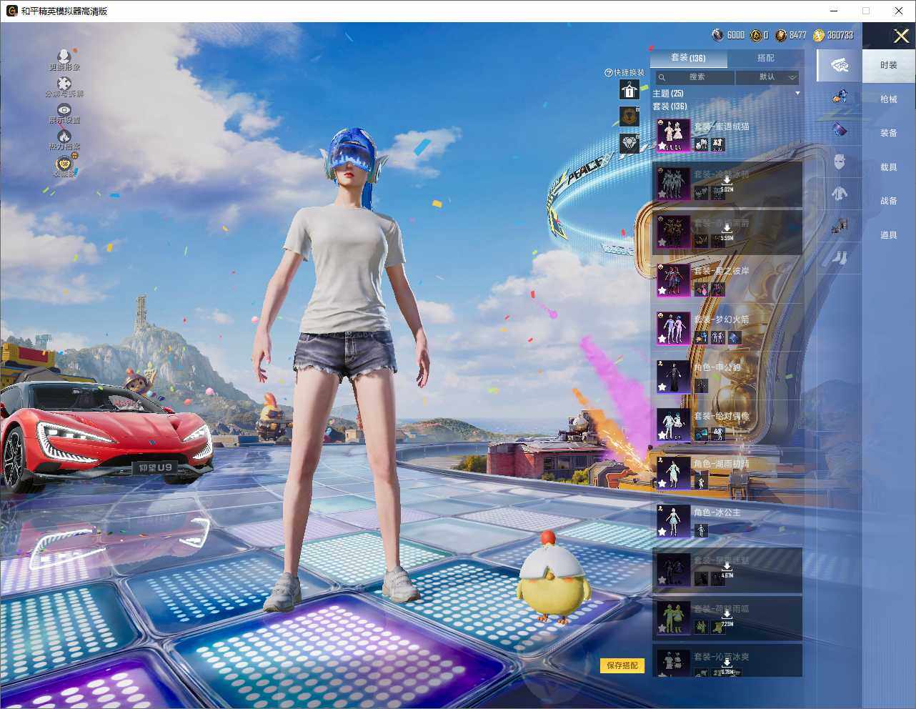Select the 套装-蜜语绒猫 outfit thumbnail
The width and height of the screenshot is (916, 709).
[x=673, y=135]
